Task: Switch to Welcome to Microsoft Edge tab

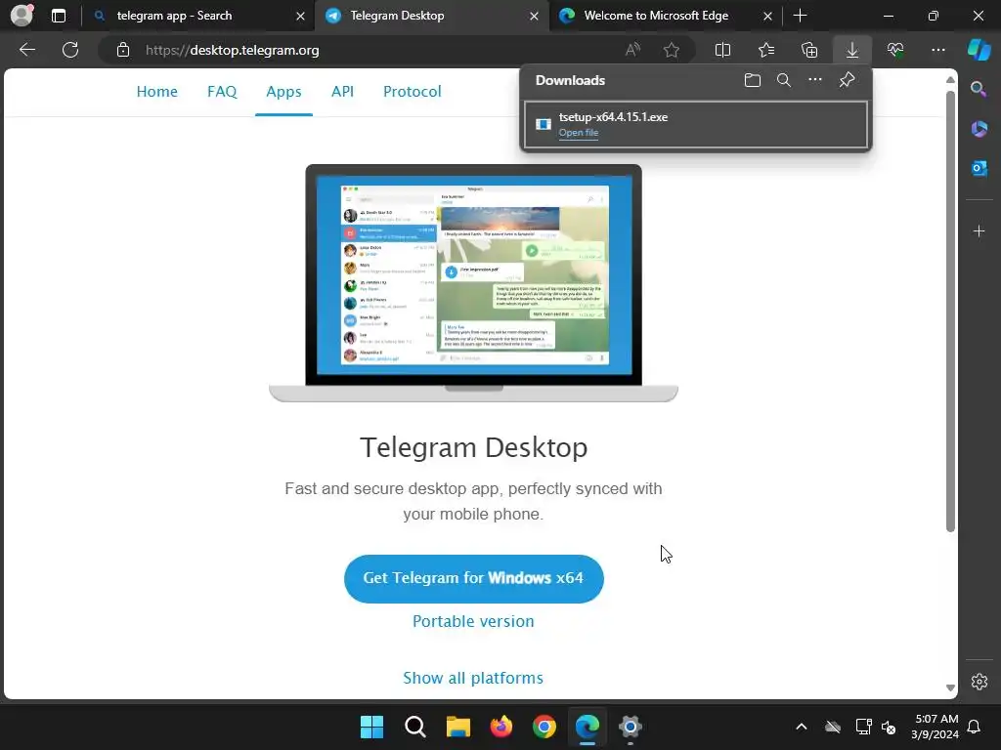Action: click(664, 16)
